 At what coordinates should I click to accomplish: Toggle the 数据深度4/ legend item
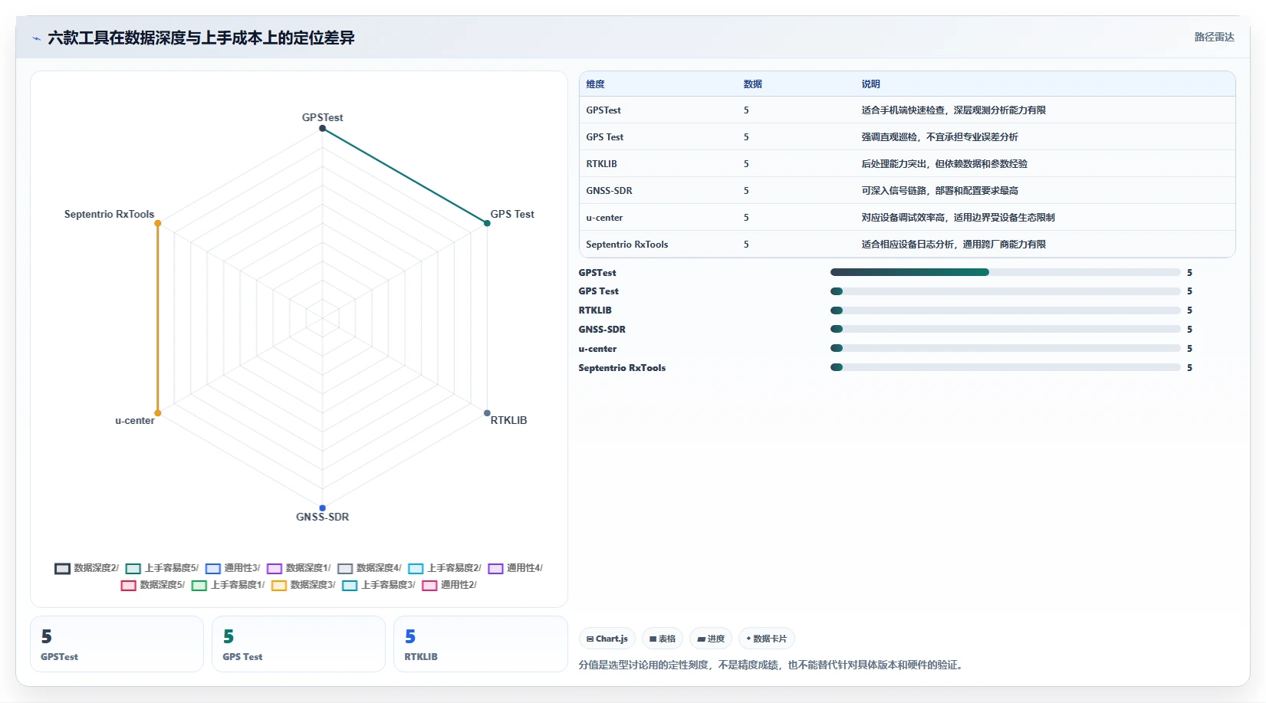pyautogui.click(x=370, y=568)
